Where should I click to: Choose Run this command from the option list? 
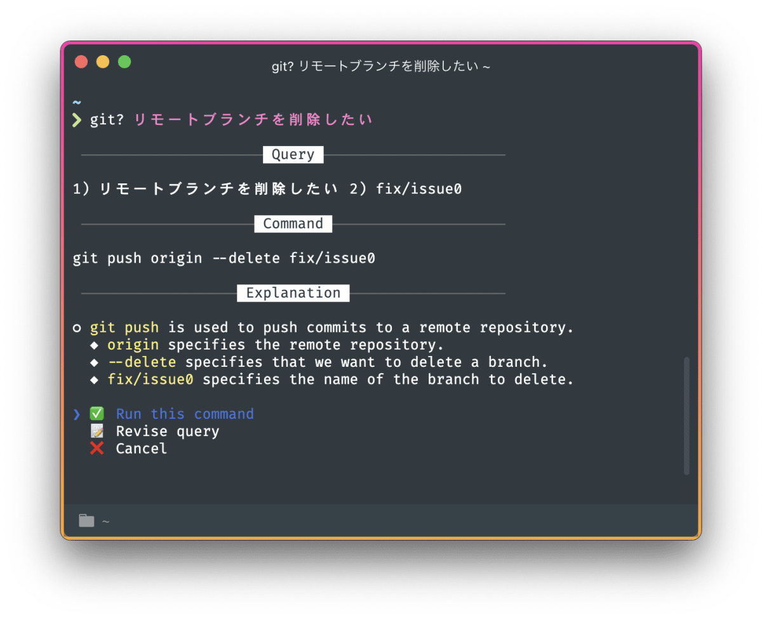coord(184,413)
